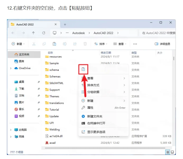Switch to details list view in status bar
183x159 pixels.
pyautogui.click(x=168, y=152)
